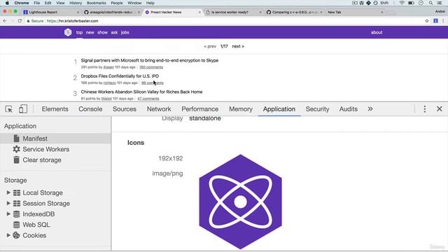Open the DevTools three-dot customize menu
Image resolution: width=448 pixels, height=252 pixels.
(425, 109)
